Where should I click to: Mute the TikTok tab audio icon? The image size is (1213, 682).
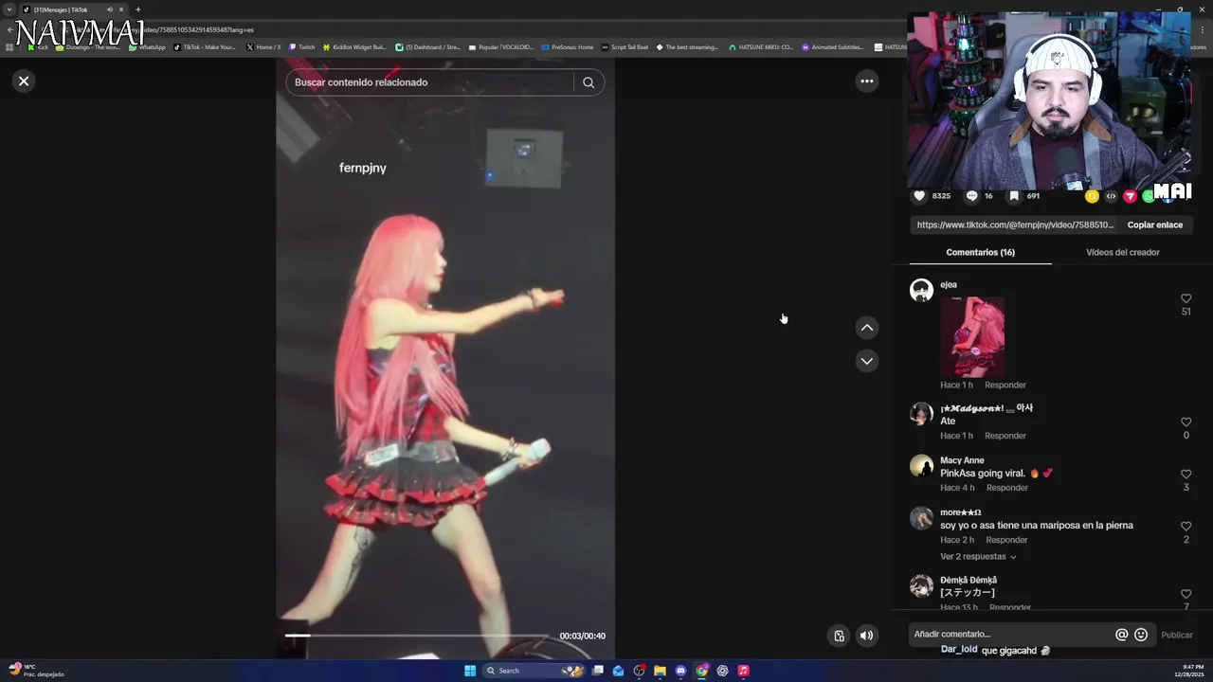(x=110, y=9)
